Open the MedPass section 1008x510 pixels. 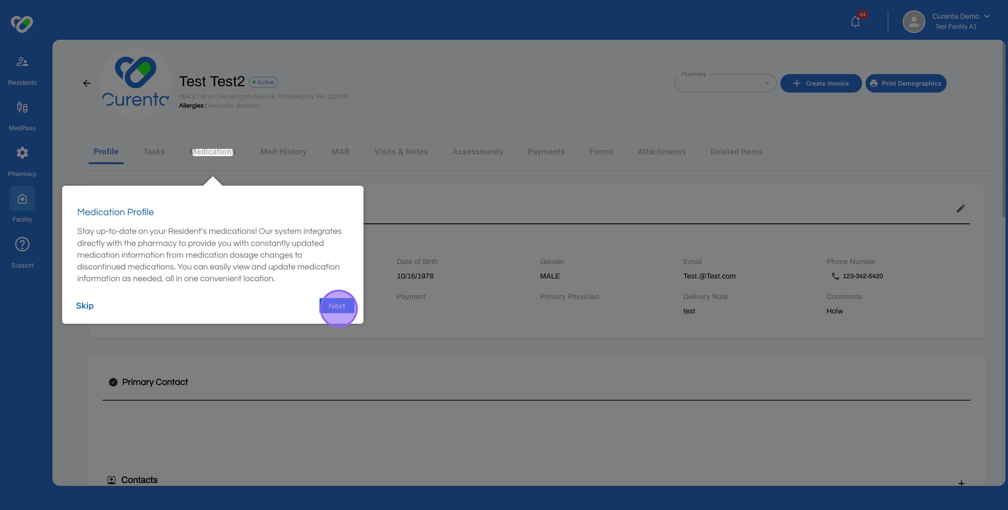pos(22,116)
